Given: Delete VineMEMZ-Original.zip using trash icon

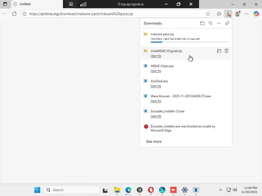Looking at the screenshot, I should [x=226, y=51].
